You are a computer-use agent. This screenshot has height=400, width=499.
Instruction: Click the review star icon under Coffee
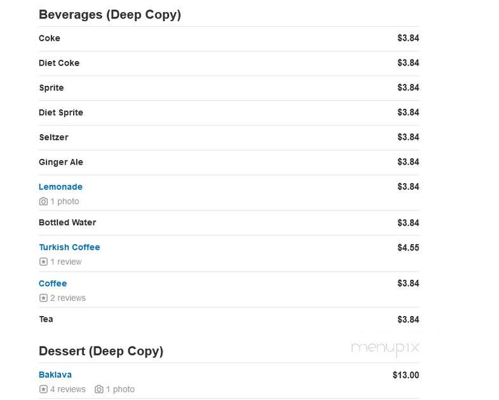pyautogui.click(x=43, y=298)
